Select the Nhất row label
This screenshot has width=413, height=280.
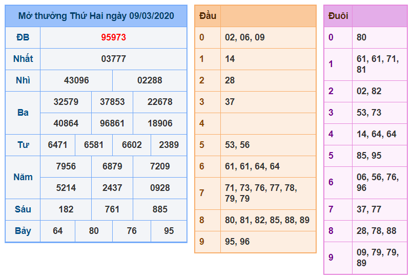pyautogui.click(x=23, y=59)
